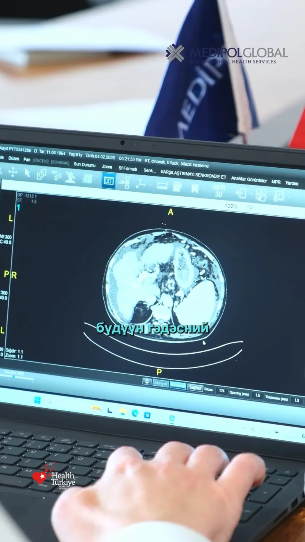Select the four-way arrows pan tool
The height and width of the screenshot is (542, 305).
13,172
